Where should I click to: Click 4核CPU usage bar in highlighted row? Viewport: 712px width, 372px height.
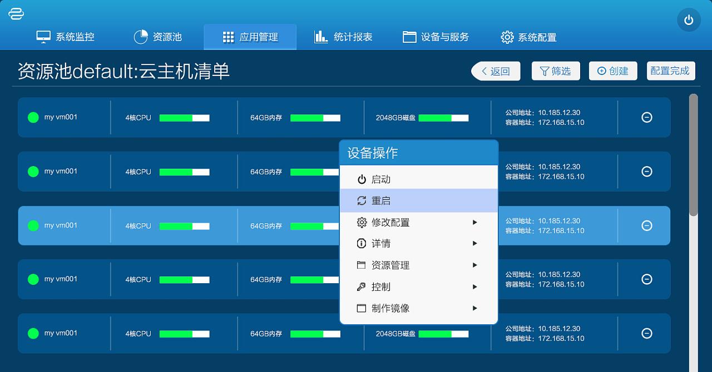point(185,226)
